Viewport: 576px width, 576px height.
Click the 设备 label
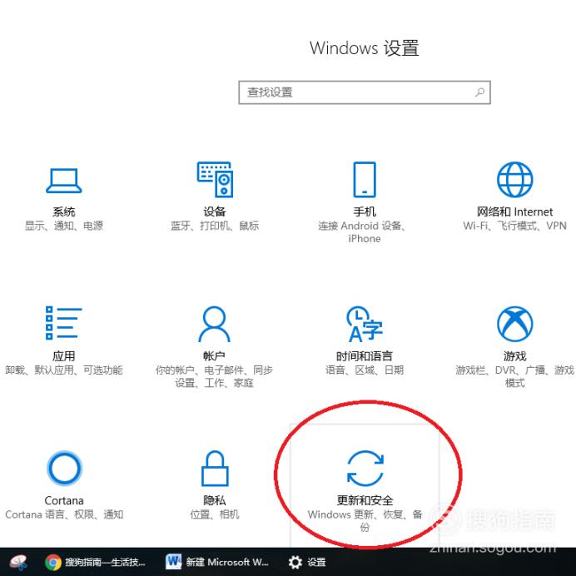pos(215,211)
